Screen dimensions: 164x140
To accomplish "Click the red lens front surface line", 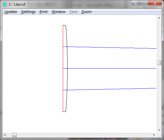I will point(63,69).
